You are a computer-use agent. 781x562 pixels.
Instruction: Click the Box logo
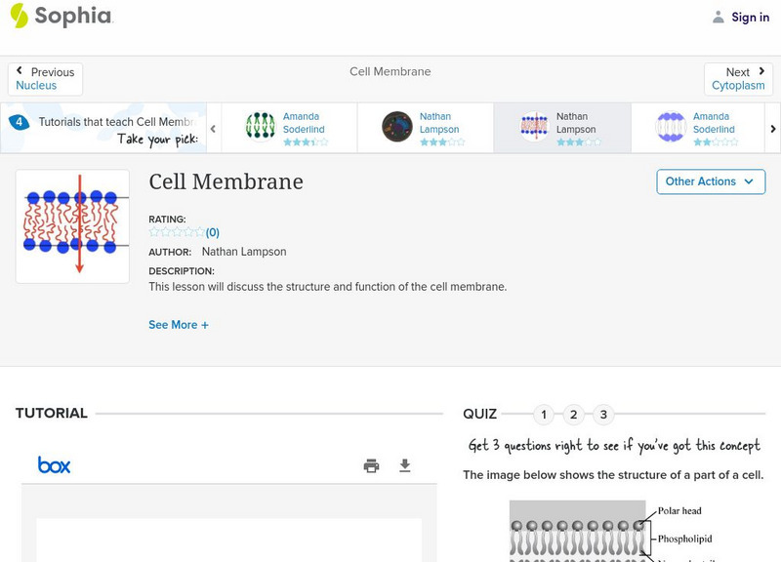[x=54, y=465]
